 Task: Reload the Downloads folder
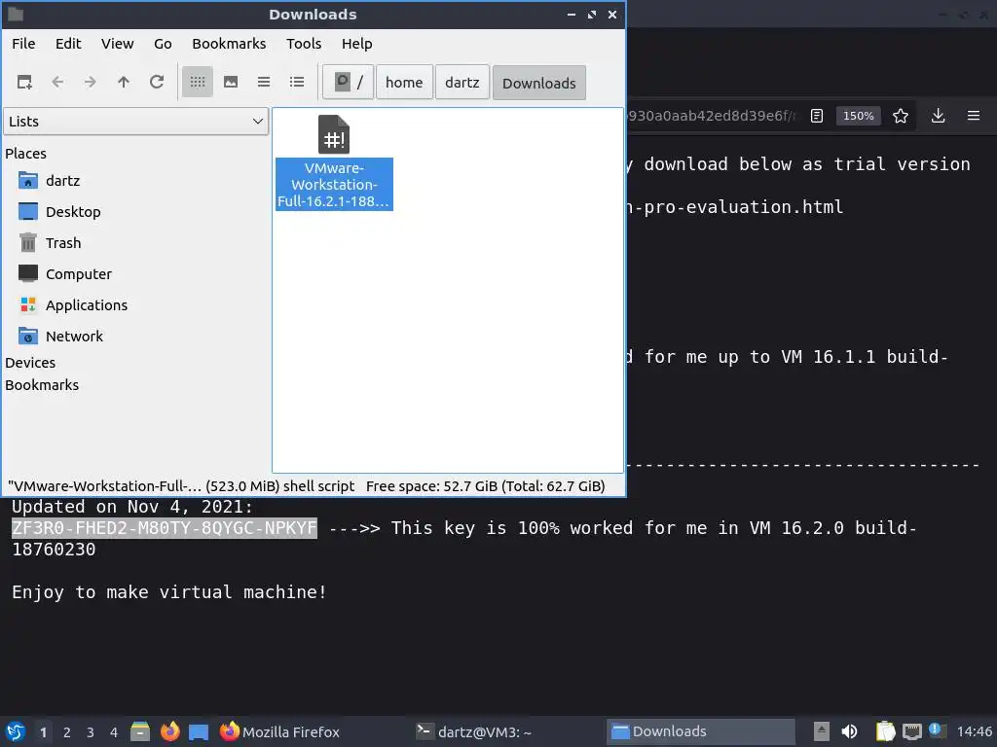157,82
